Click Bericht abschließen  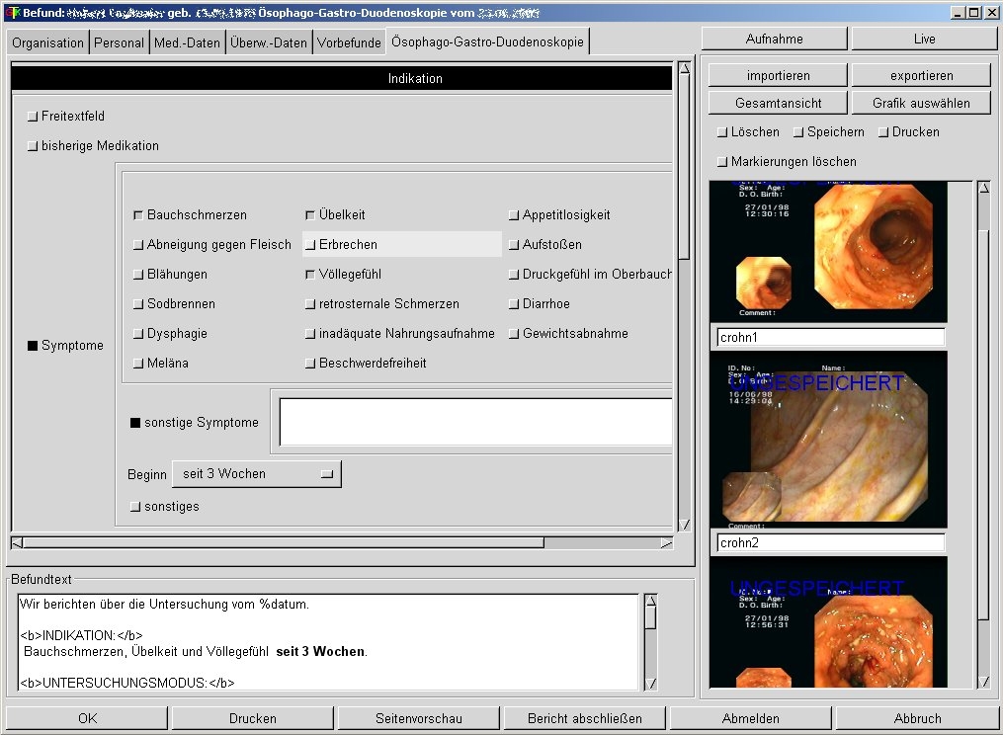[x=585, y=718]
